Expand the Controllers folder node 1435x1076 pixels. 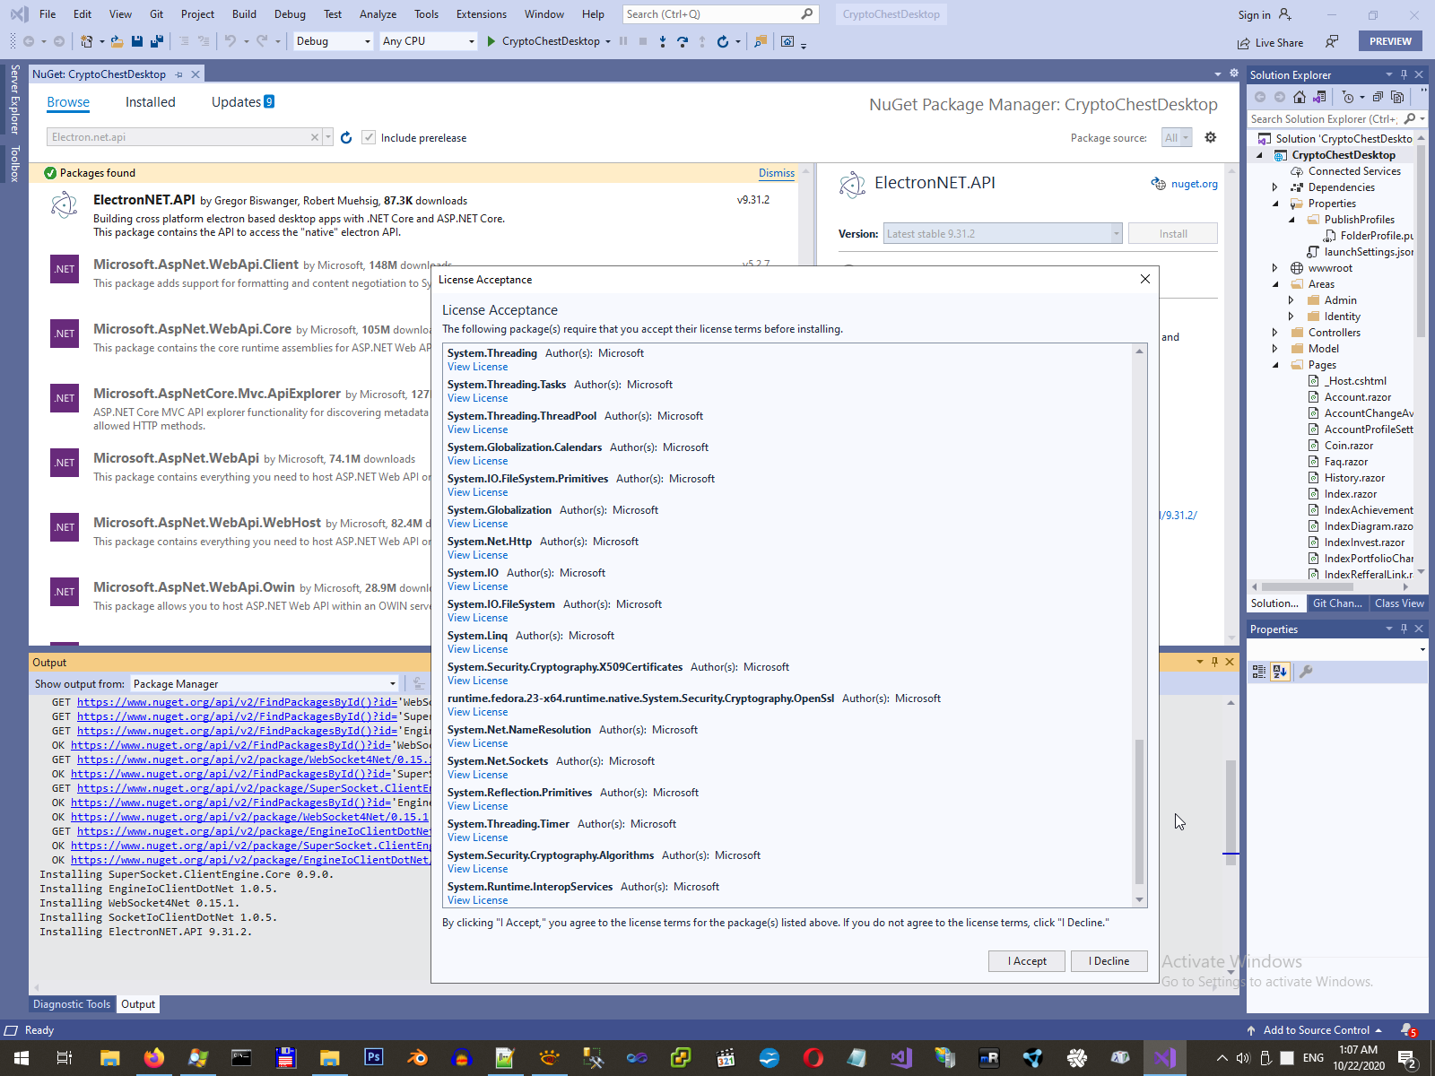pyautogui.click(x=1274, y=333)
